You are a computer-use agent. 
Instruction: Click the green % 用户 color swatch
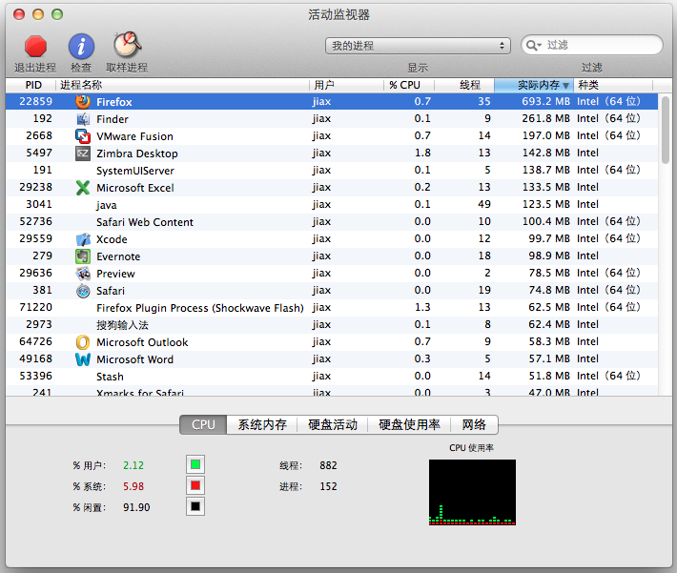coord(195,465)
